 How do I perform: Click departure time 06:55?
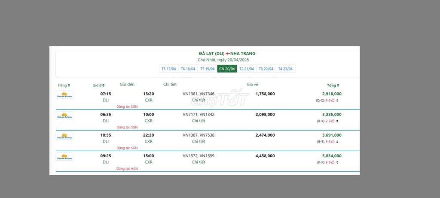tap(106, 114)
